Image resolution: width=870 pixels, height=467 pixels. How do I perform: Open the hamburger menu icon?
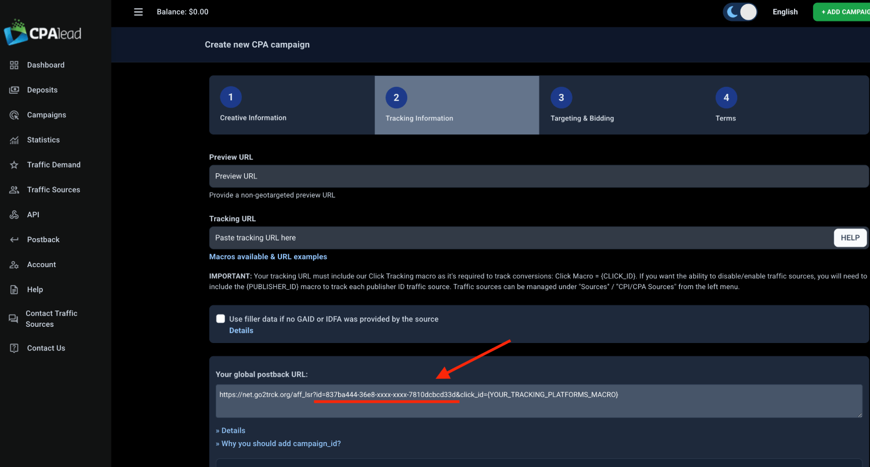[138, 12]
